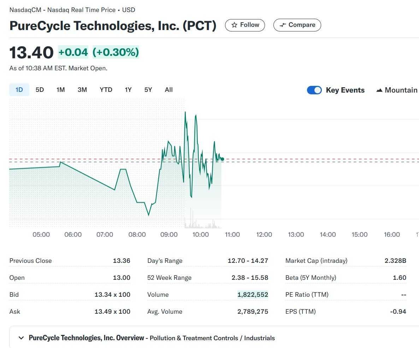Switch to the 5D time range
Screen dimensions: 419x348
(x=40, y=90)
